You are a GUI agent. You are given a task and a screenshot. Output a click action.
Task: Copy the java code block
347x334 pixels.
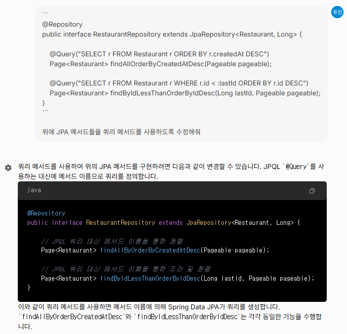tap(312, 191)
